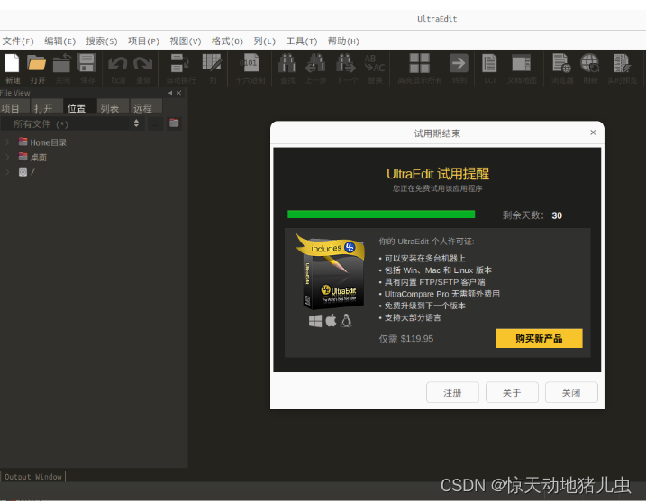Click the remaining days value 30
646x503 pixels.
point(557,215)
